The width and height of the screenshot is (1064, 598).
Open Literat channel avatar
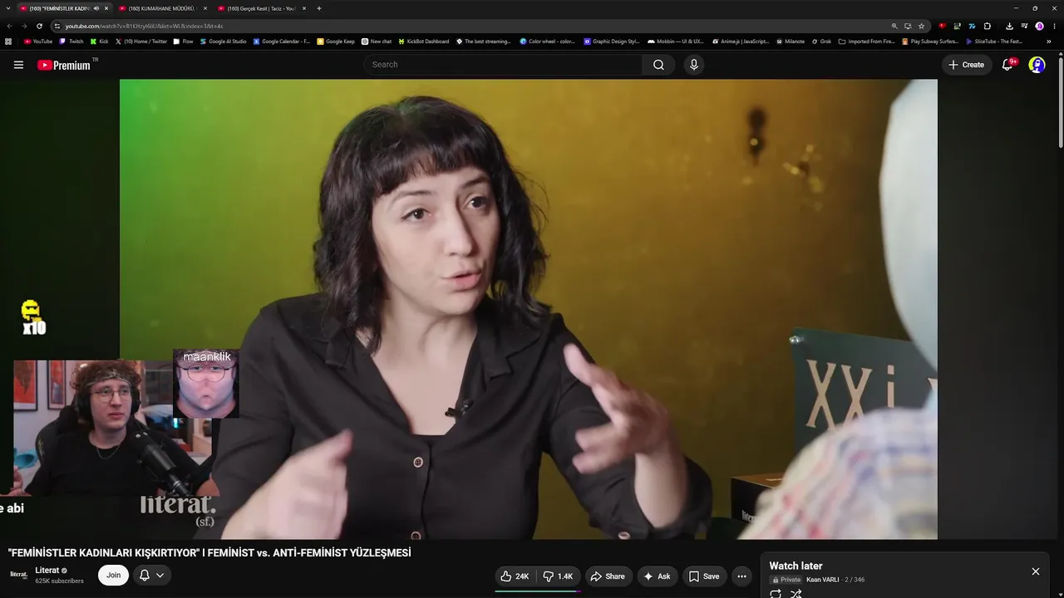tap(18, 575)
